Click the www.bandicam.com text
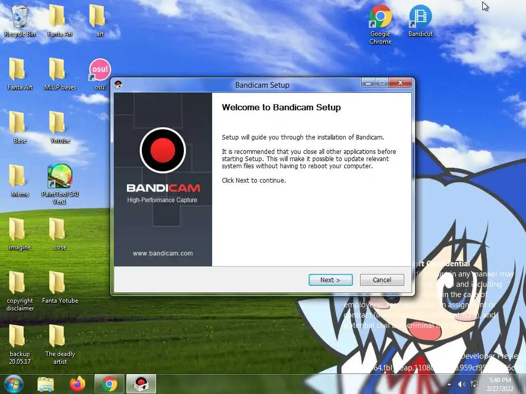Screen dimensions: 526x394 click(x=163, y=253)
